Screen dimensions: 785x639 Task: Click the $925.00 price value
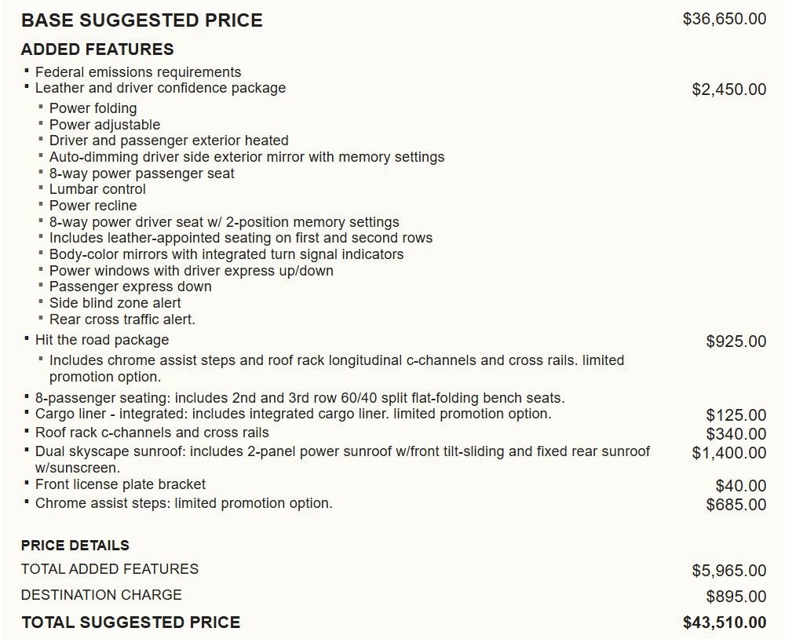[x=736, y=341]
